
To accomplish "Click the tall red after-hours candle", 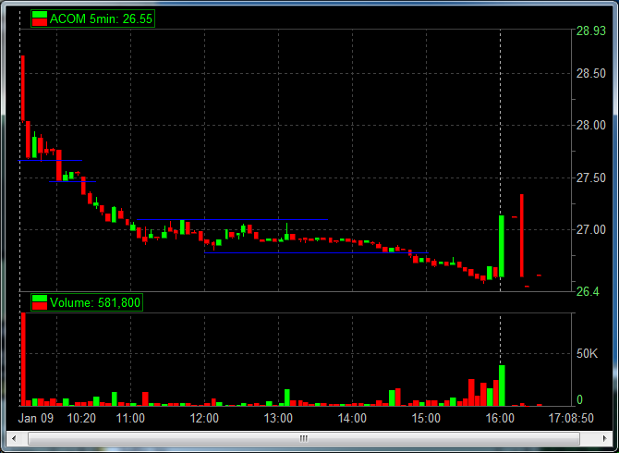I will tap(522, 236).
